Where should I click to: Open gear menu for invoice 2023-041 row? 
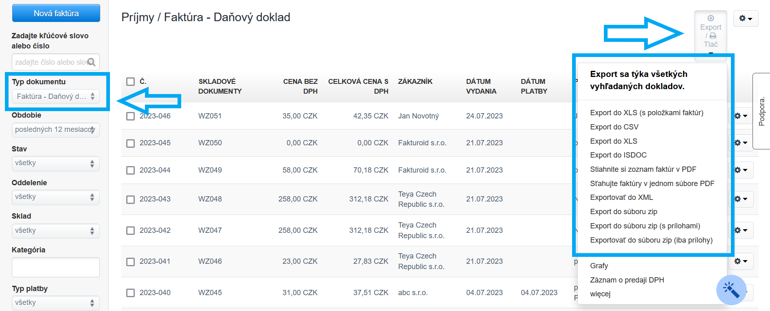(x=741, y=261)
